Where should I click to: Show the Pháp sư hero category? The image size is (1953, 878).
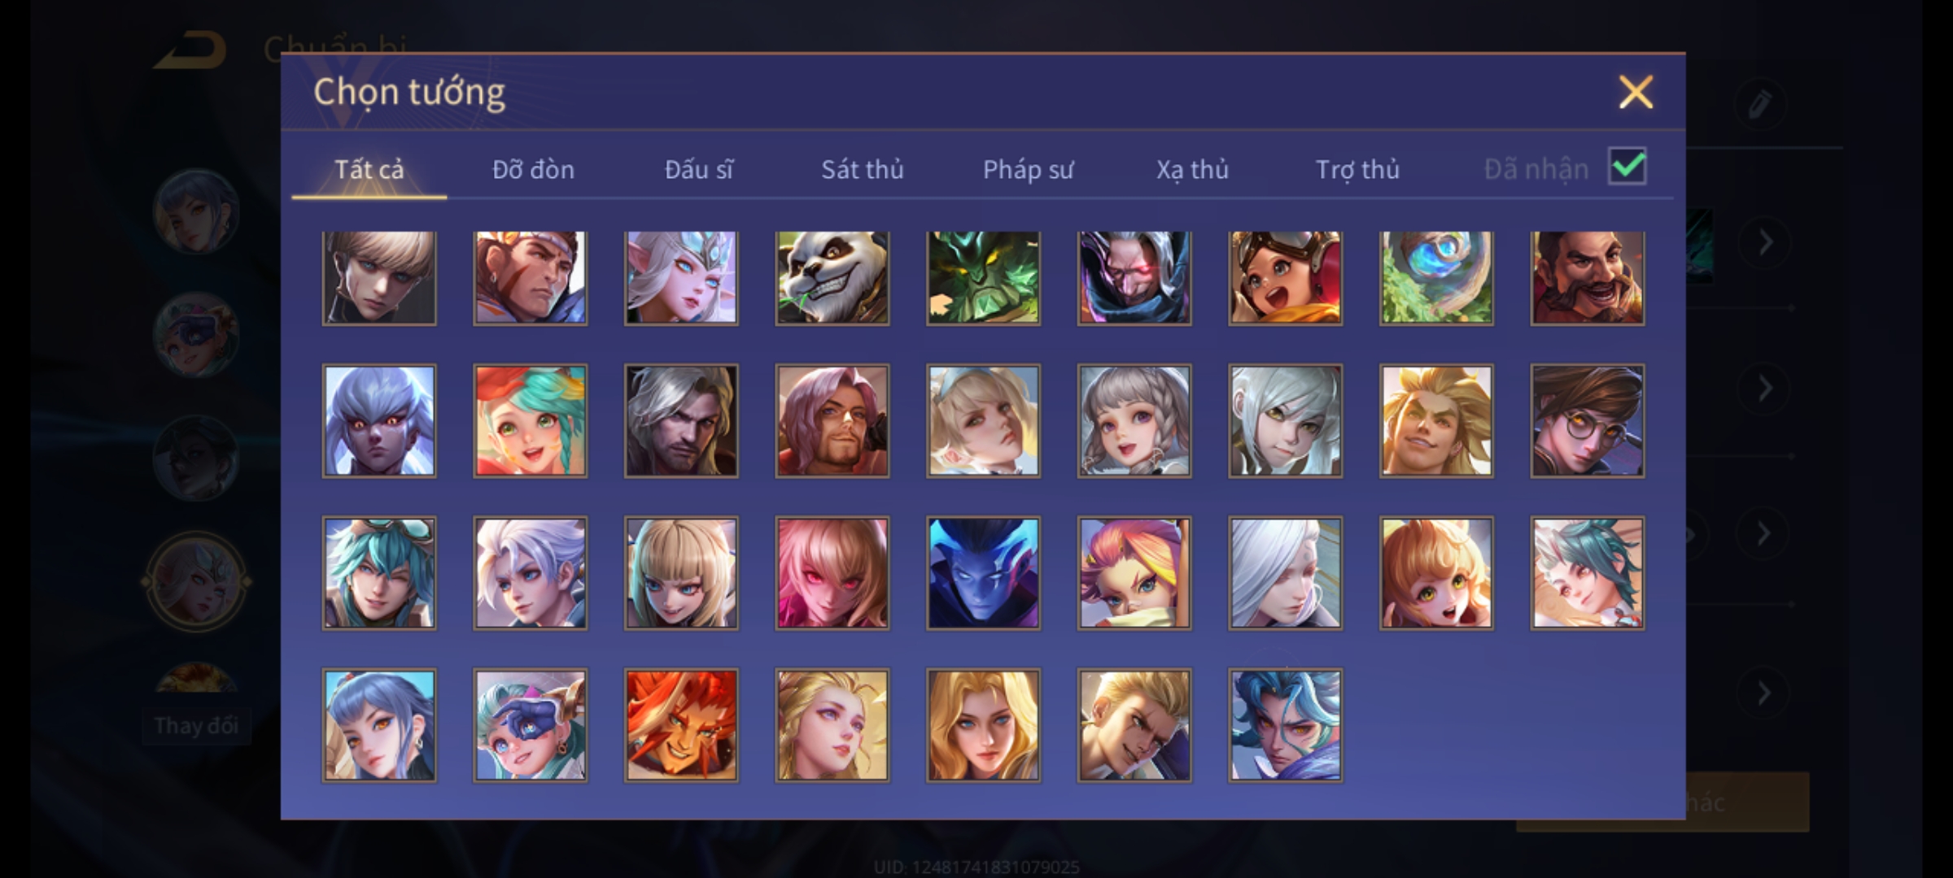tap(1028, 169)
